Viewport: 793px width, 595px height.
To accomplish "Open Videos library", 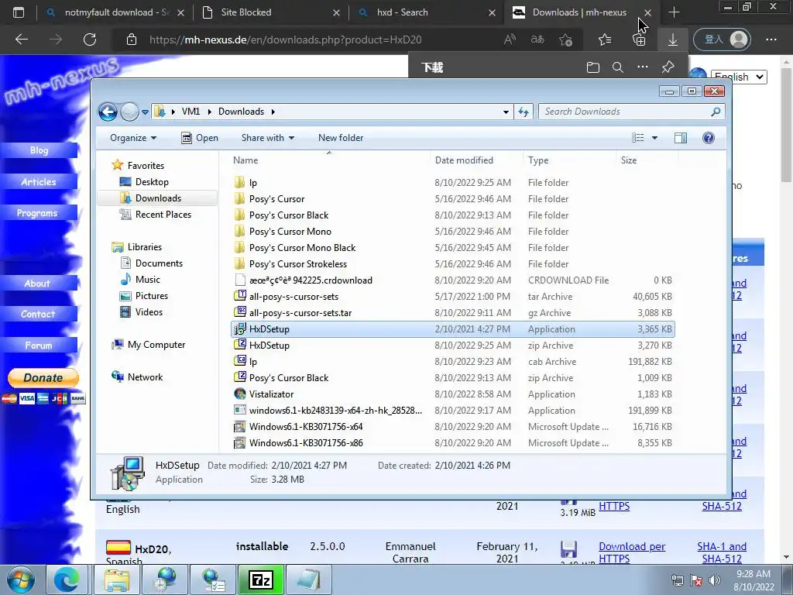I will [149, 312].
